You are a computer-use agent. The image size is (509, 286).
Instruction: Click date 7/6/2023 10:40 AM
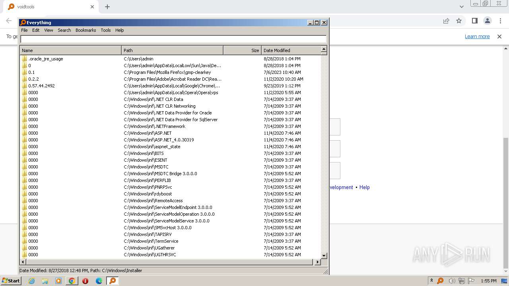coord(282,72)
